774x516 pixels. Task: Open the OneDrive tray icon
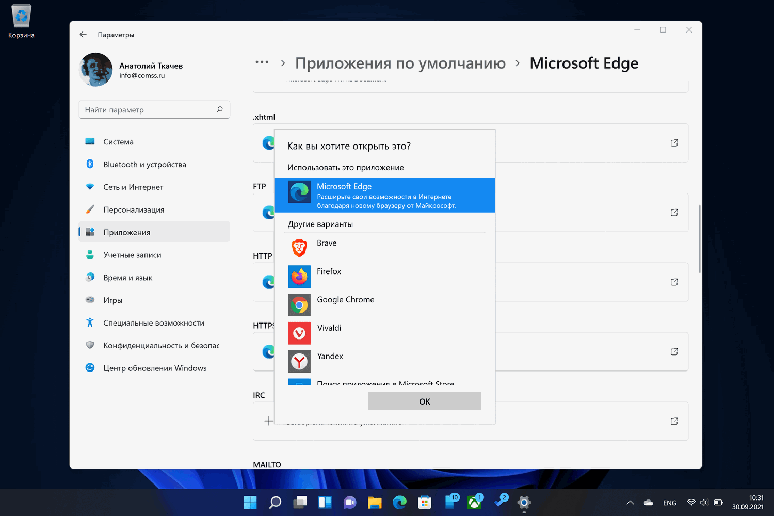tap(649, 503)
